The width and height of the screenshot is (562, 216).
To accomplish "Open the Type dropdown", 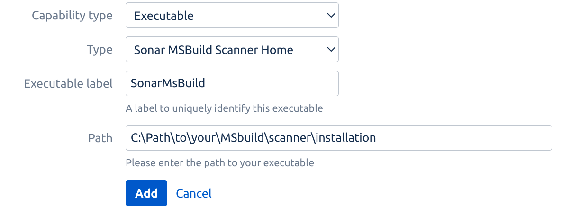I will pyautogui.click(x=232, y=49).
